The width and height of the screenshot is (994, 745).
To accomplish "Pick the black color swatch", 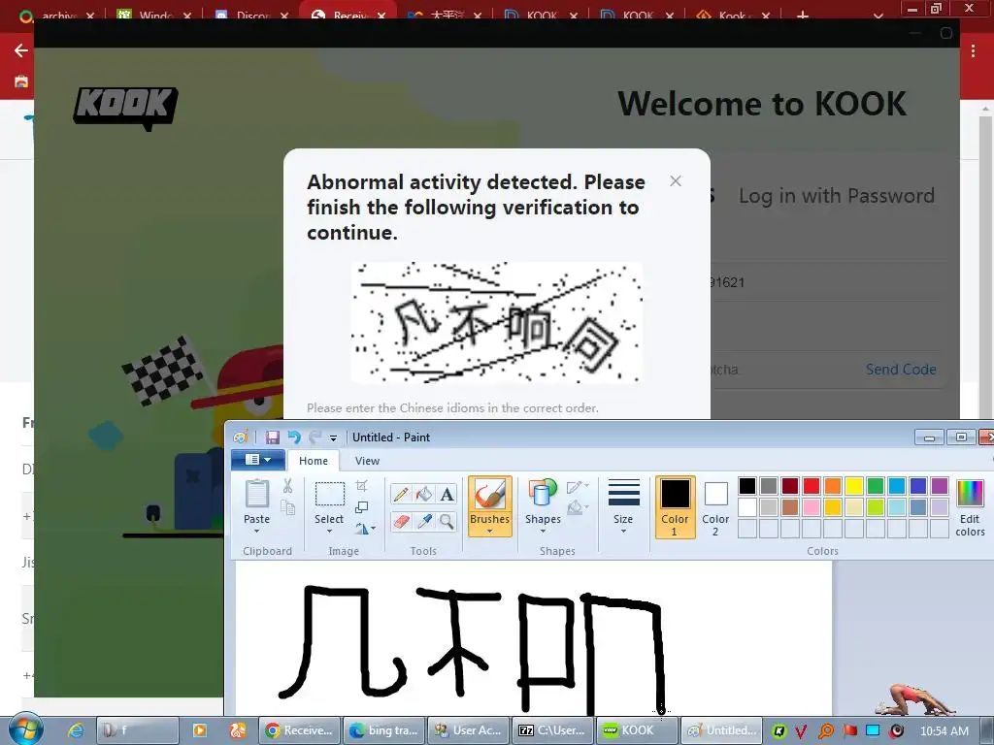I will point(747,486).
